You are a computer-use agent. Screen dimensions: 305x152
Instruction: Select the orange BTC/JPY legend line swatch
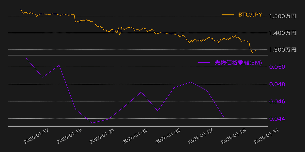tap(228, 15)
